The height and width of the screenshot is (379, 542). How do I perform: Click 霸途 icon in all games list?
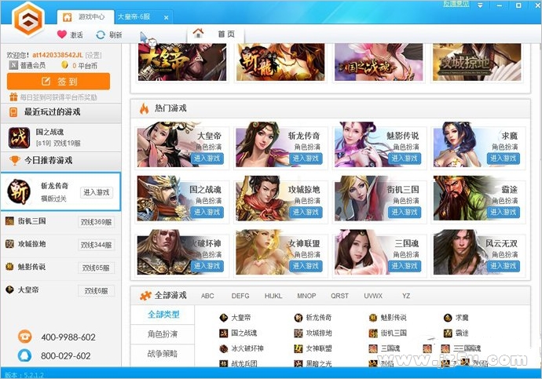pyautogui.click(x=448, y=333)
